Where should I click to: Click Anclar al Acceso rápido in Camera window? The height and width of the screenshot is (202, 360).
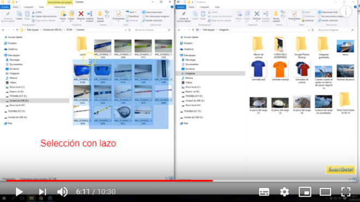tap(8, 16)
